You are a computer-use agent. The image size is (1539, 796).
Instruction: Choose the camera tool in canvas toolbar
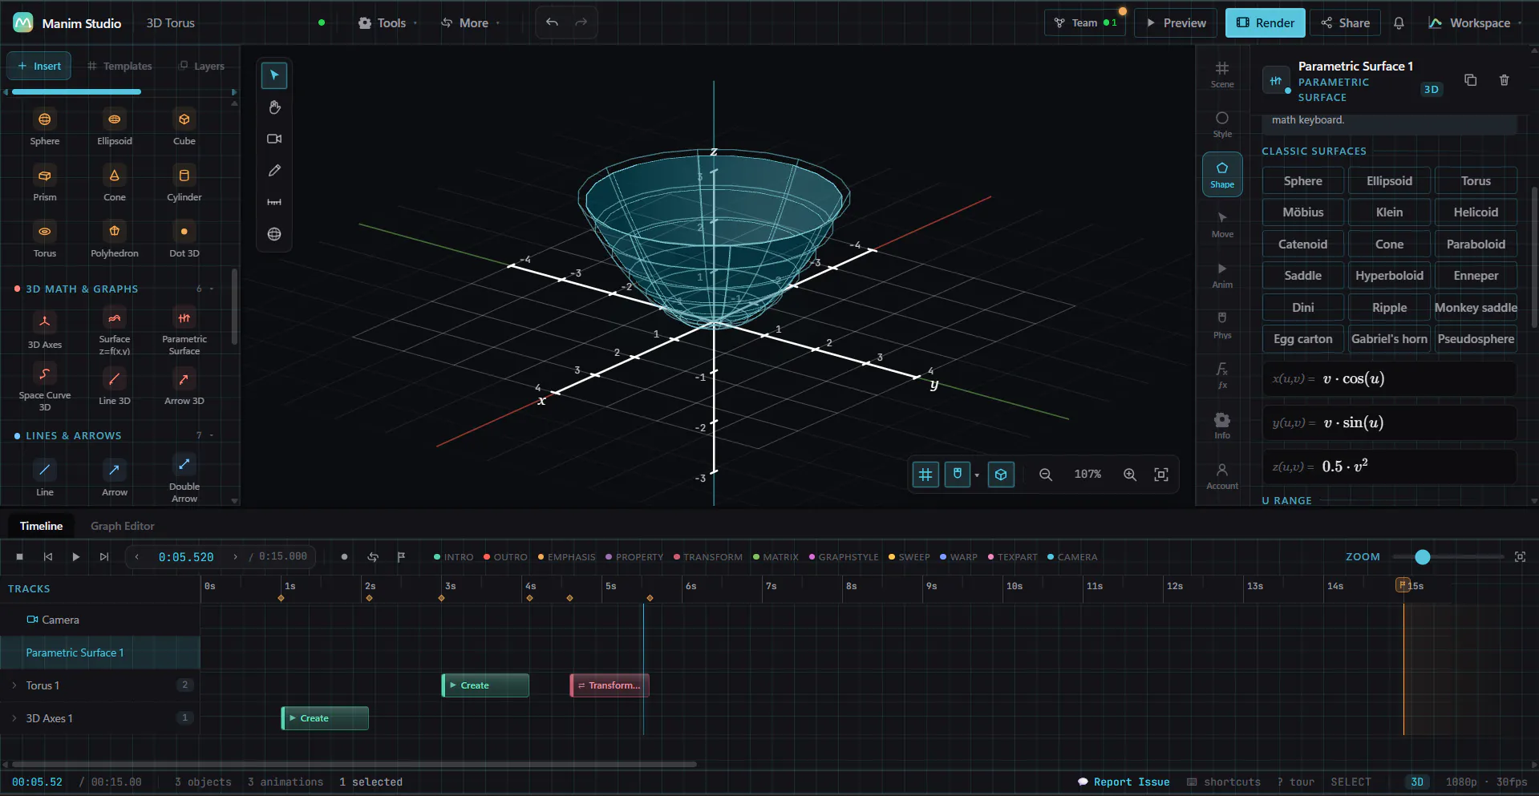pyautogui.click(x=274, y=139)
